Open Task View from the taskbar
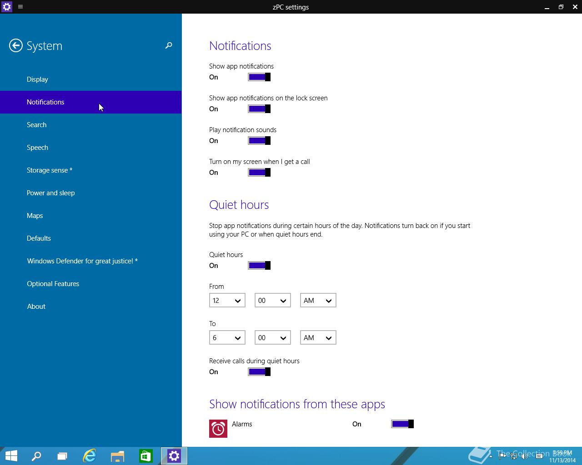 click(x=62, y=456)
